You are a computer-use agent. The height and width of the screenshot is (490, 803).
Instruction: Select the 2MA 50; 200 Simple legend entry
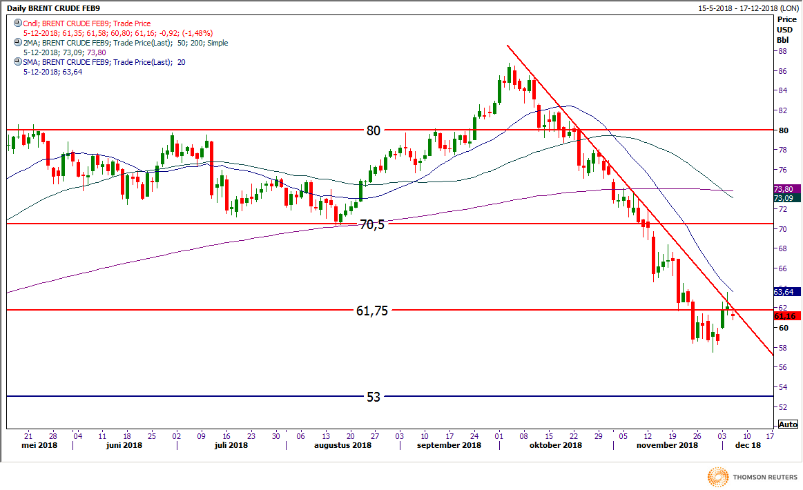(x=125, y=43)
